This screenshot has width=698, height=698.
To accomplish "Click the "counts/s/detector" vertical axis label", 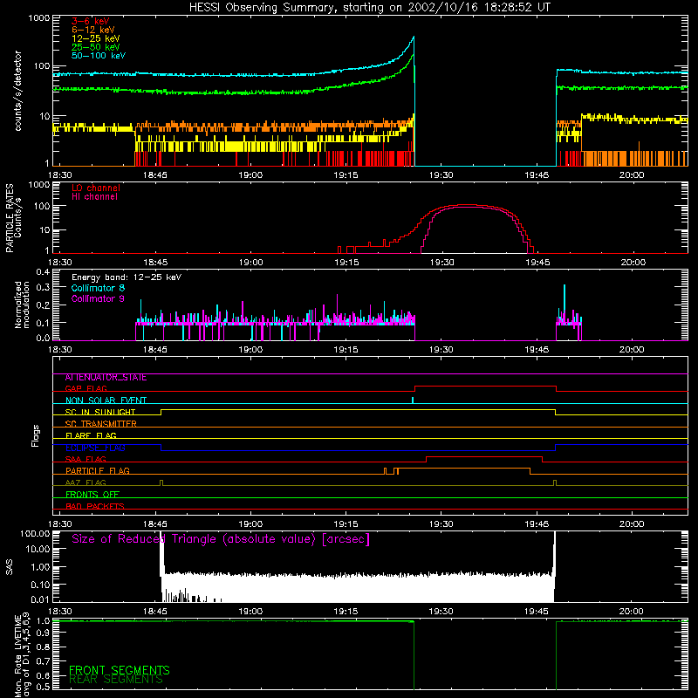I will [x=17, y=91].
